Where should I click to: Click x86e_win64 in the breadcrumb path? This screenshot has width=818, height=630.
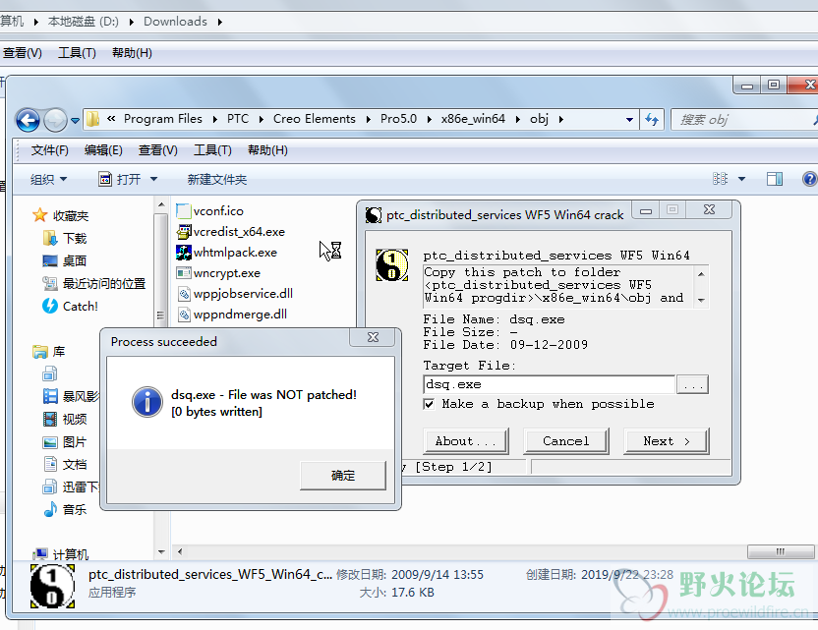(473, 119)
